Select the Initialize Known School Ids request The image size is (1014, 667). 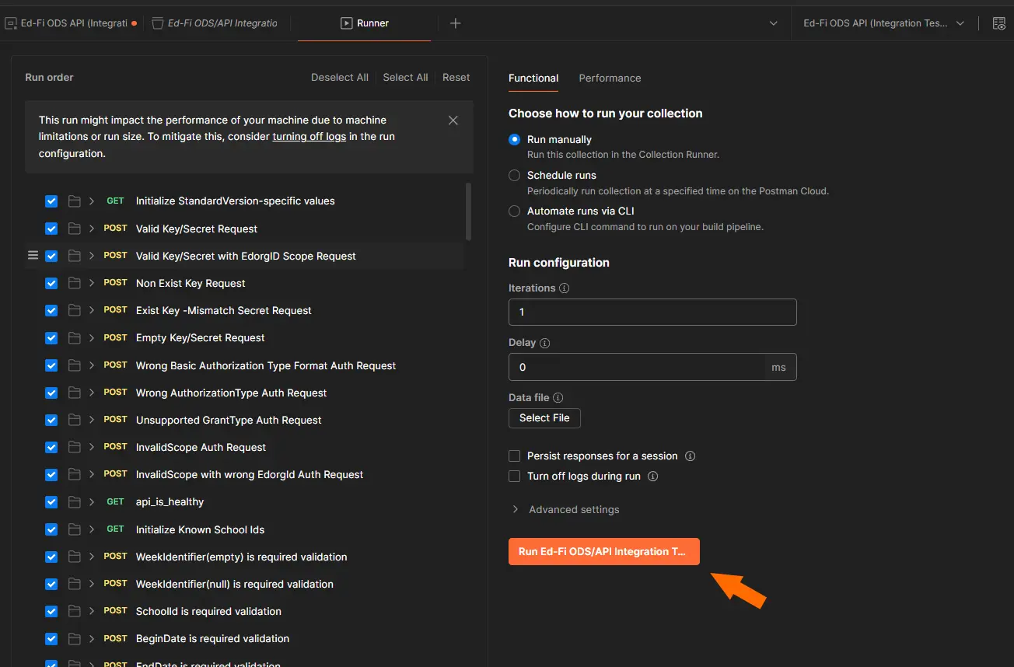[246, 529]
